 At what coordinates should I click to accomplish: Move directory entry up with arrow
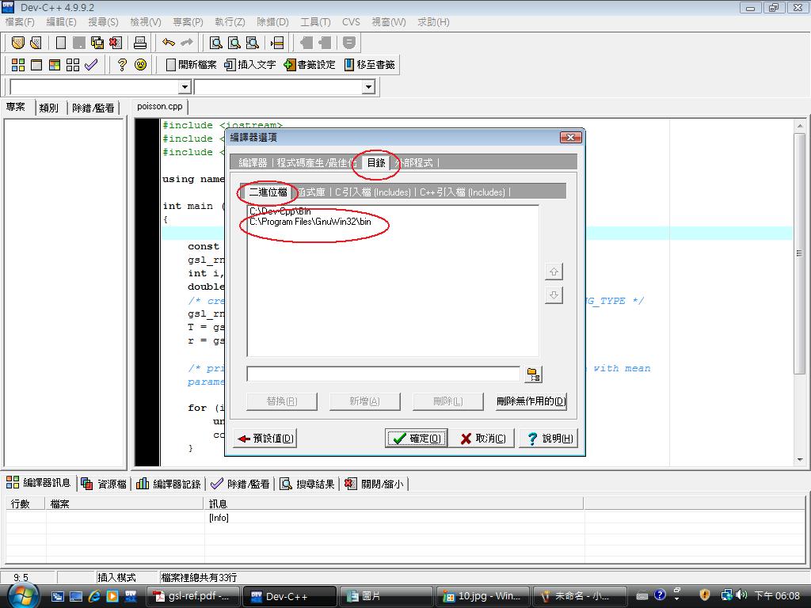[x=554, y=272]
